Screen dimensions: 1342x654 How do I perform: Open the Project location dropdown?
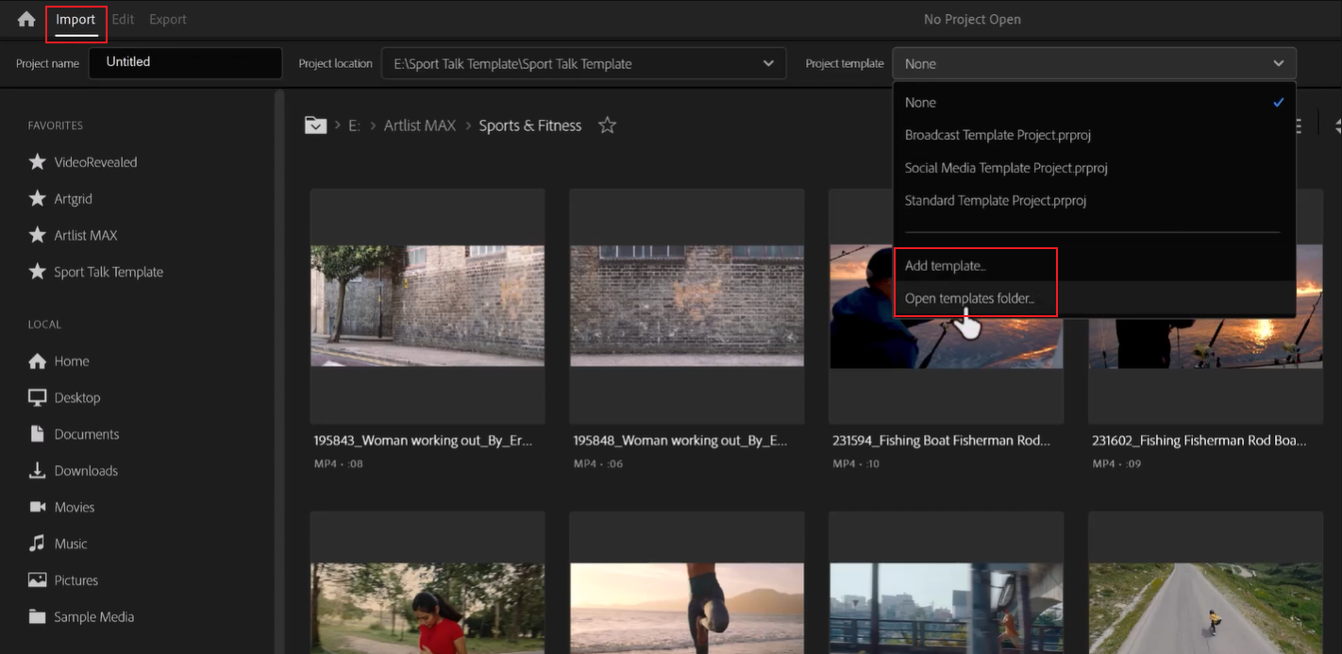point(768,63)
